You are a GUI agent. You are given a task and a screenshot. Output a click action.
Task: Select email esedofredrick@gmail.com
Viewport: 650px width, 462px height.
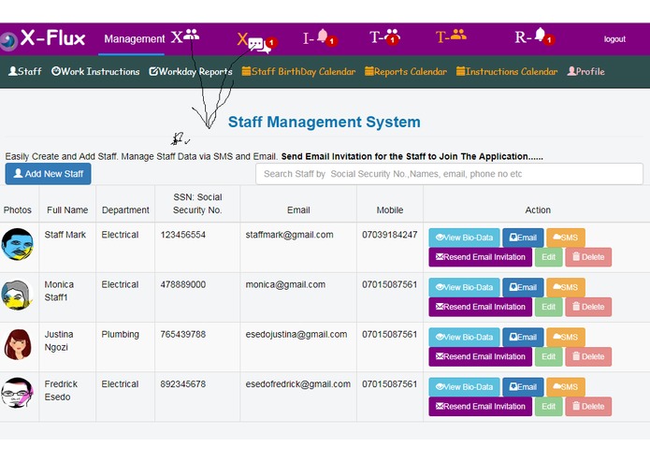pyautogui.click(x=297, y=384)
